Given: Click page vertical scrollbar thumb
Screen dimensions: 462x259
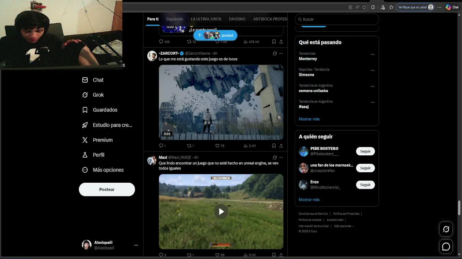Looking at the screenshot, I should (x=459, y=207).
